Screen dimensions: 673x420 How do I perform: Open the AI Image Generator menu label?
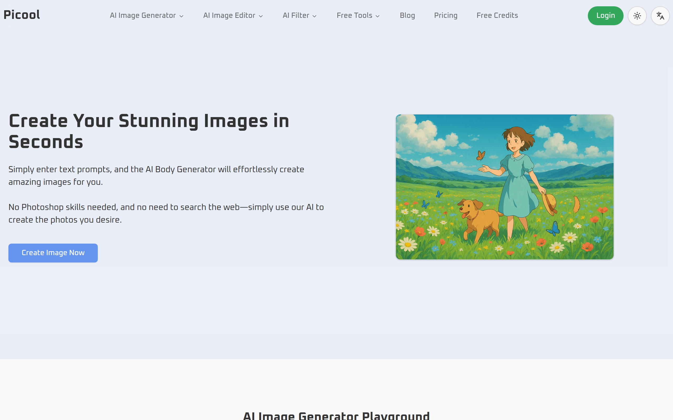[x=143, y=15]
